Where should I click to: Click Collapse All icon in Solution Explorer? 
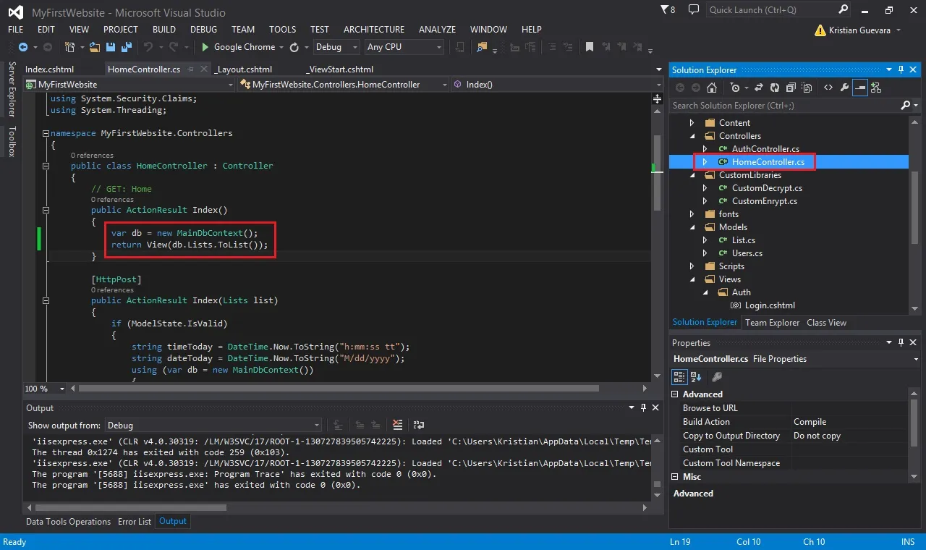(x=791, y=88)
